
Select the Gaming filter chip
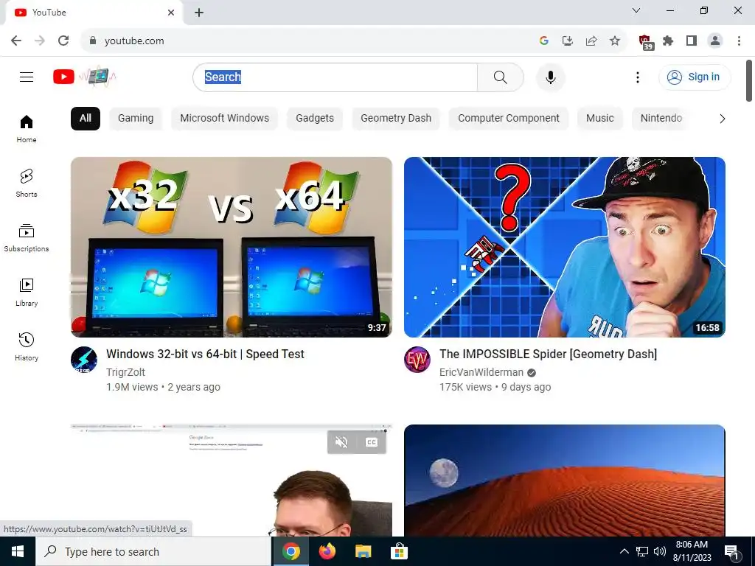point(136,119)
